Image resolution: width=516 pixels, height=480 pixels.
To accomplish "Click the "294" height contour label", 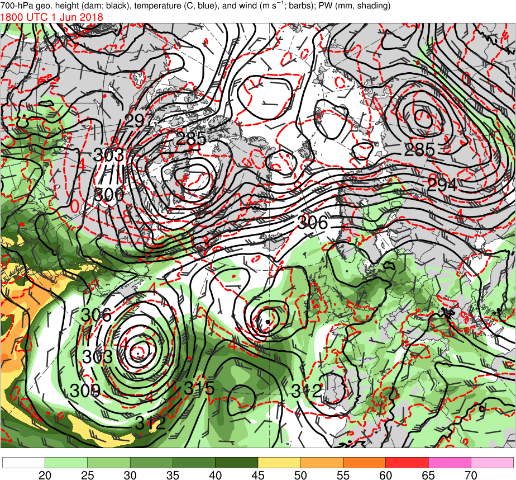I will [442, 185].
